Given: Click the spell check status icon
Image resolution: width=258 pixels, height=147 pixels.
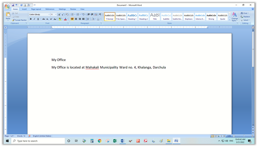Looking at the screenshot, I should point(29,136).
